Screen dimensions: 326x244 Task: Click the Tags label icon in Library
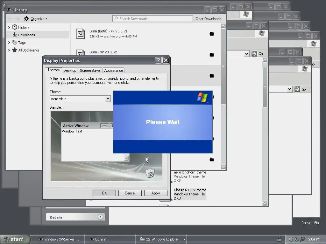15,42
